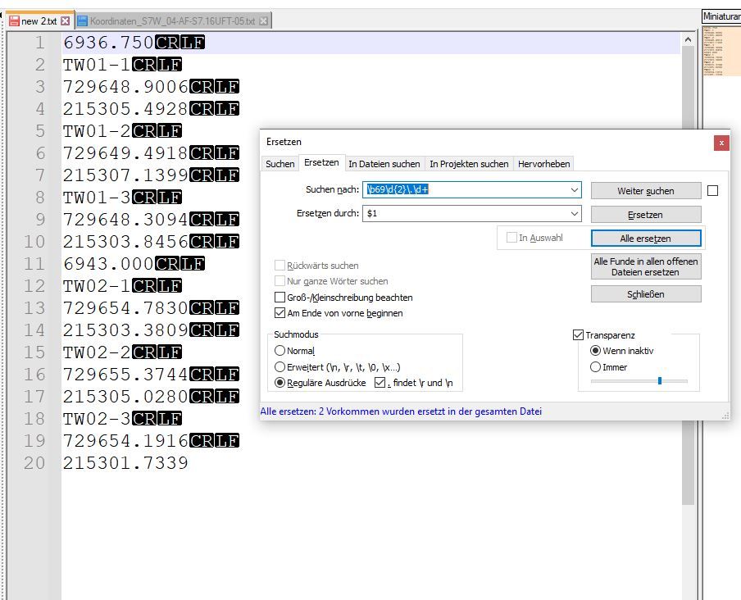Disable Am Ende von vorne beginnen
This screenshot has width=741, height=600.
pos(280,313)
